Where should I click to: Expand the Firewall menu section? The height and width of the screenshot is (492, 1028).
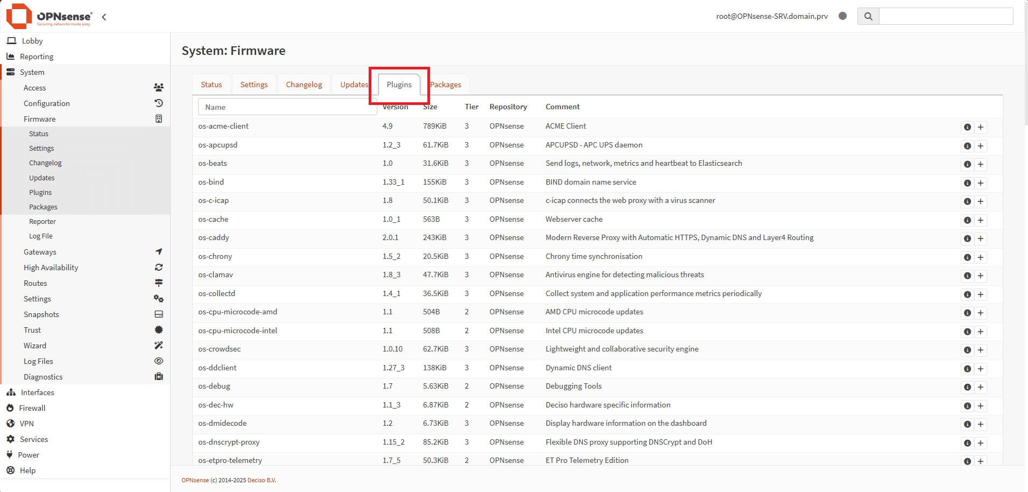click(x=85, y=408)
